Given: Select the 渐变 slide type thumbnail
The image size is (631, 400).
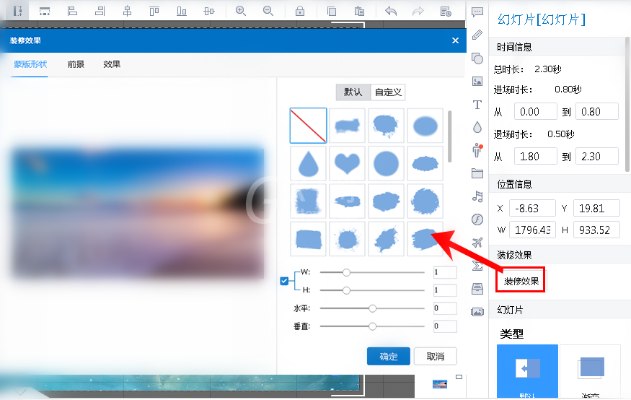Looking at the screenshot, I should (x=591, y=371).
